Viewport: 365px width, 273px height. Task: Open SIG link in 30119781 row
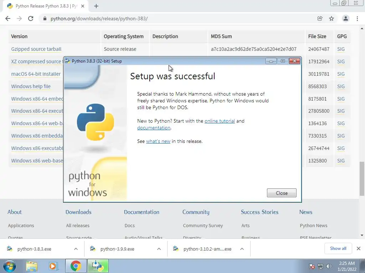pyautogui.click(x=341, y=74)
